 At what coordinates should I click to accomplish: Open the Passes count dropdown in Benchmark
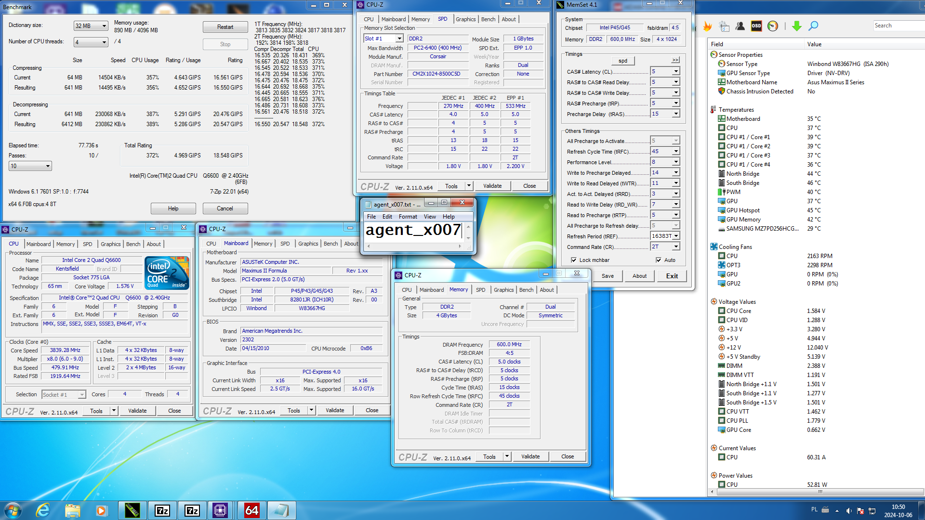tap(30, 166)
